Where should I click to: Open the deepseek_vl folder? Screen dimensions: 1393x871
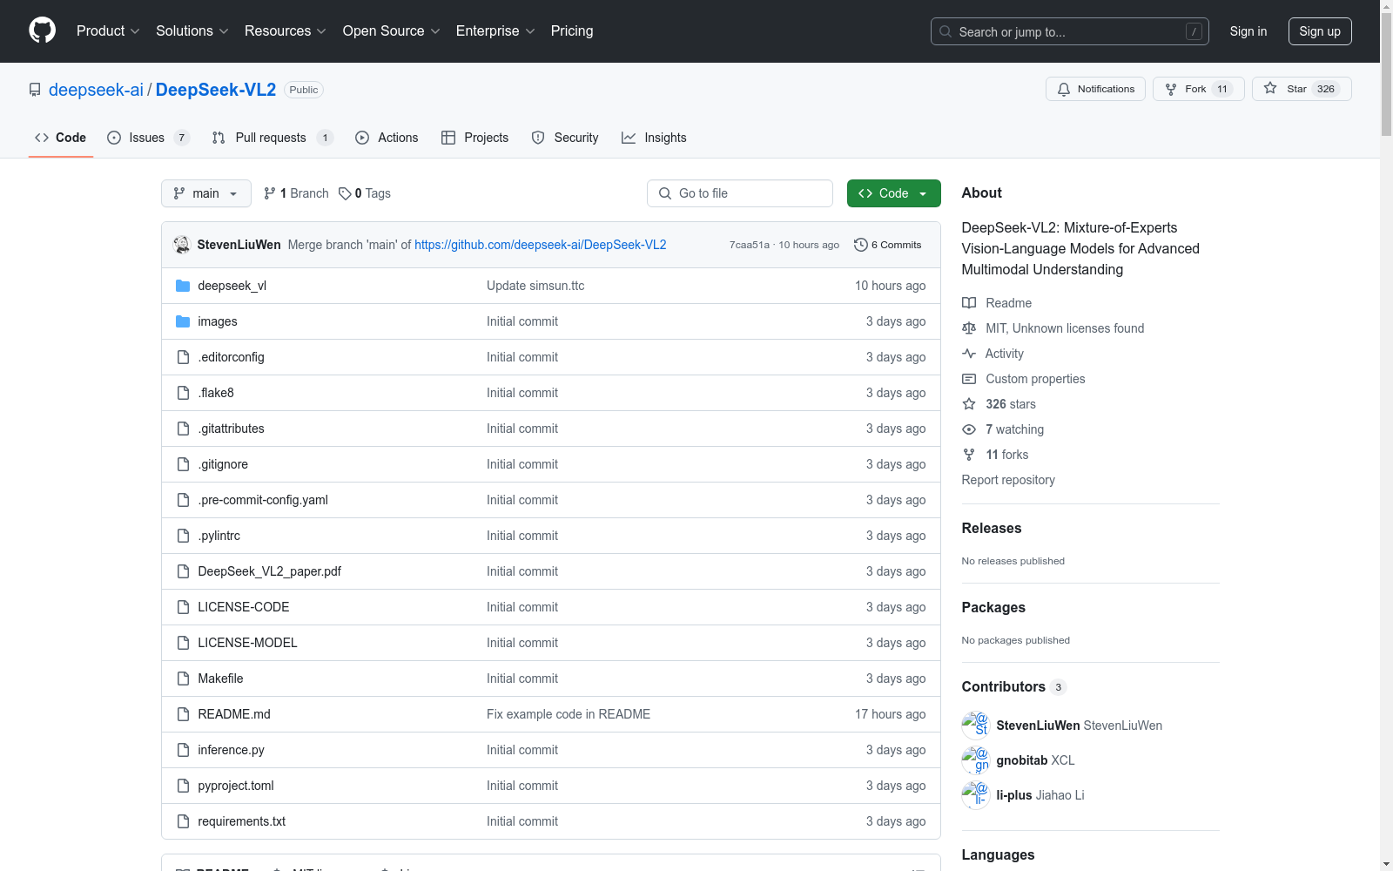(232, 286)
